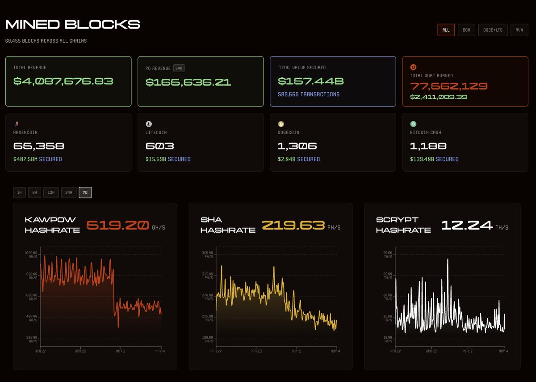The width and height of the screenshot is (536, 382).
Task: Click the $165,636.21 7D revenue value
Action: point(188,82)
